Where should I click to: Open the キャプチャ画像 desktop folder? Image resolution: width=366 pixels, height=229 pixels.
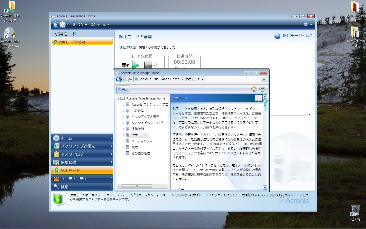(356, 37)
